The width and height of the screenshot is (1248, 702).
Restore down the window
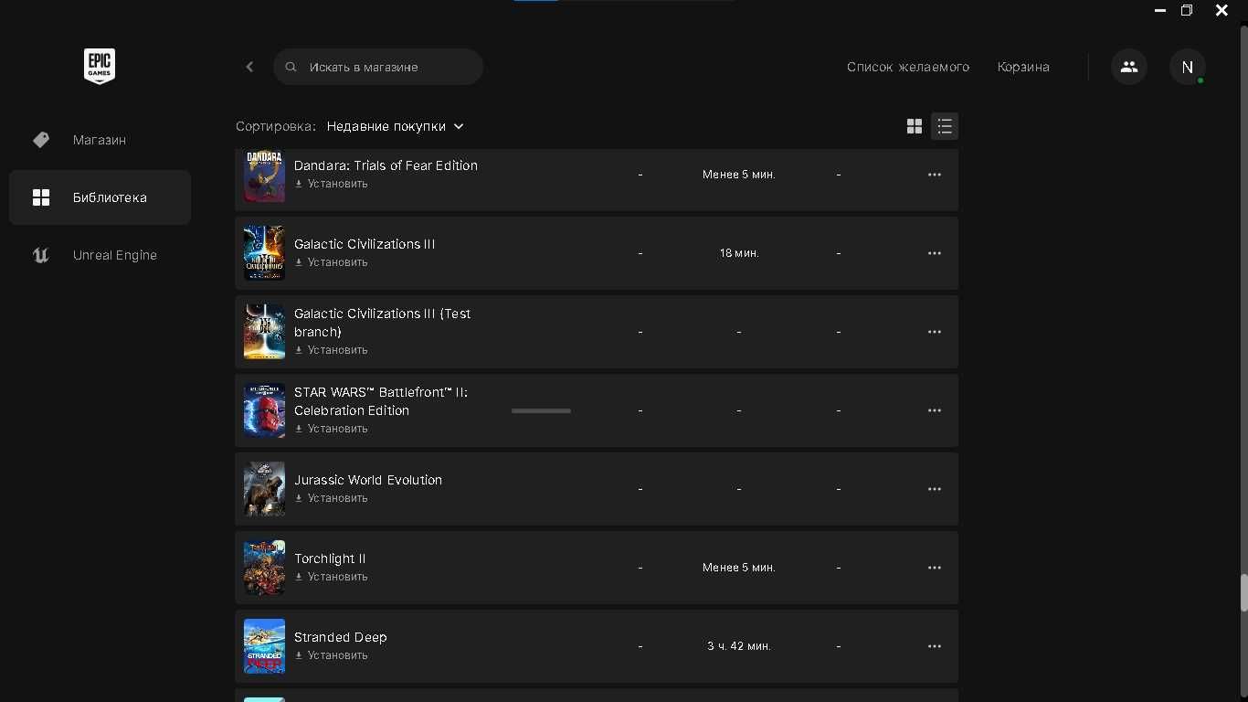click(1187, 10)
